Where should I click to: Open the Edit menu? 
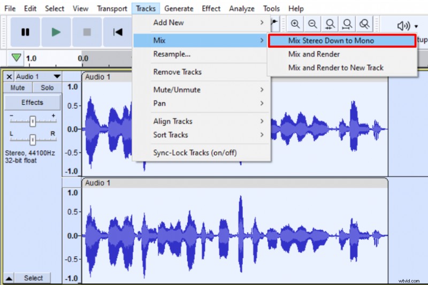[x=30, y=9]
